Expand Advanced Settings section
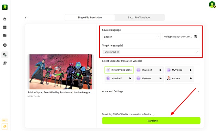The height and width of the screenshot is (131, 218). coord(151,91)
